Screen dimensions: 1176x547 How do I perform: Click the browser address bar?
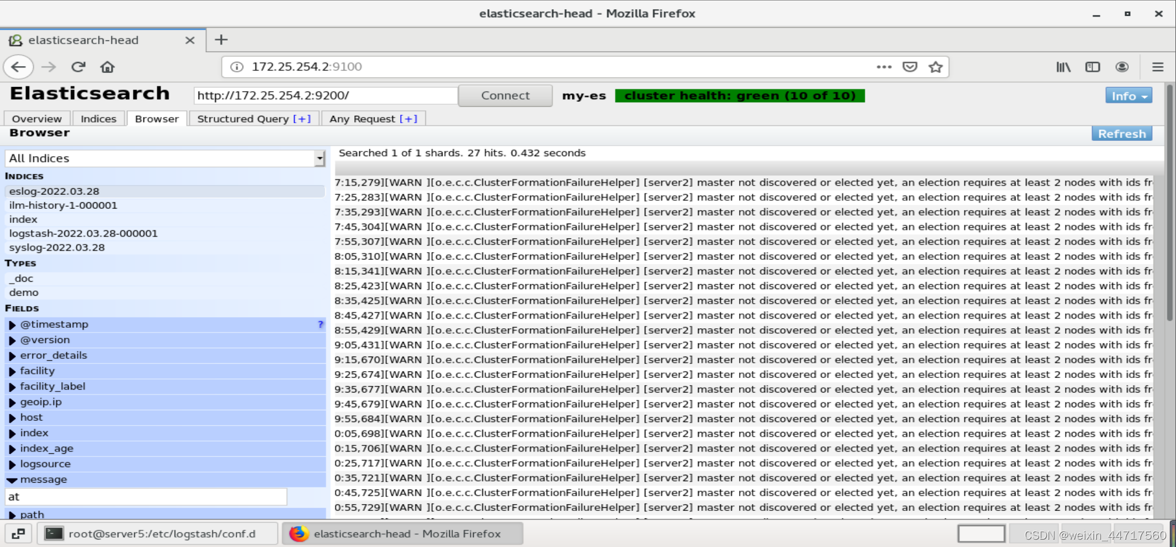(x=552, y=67)
